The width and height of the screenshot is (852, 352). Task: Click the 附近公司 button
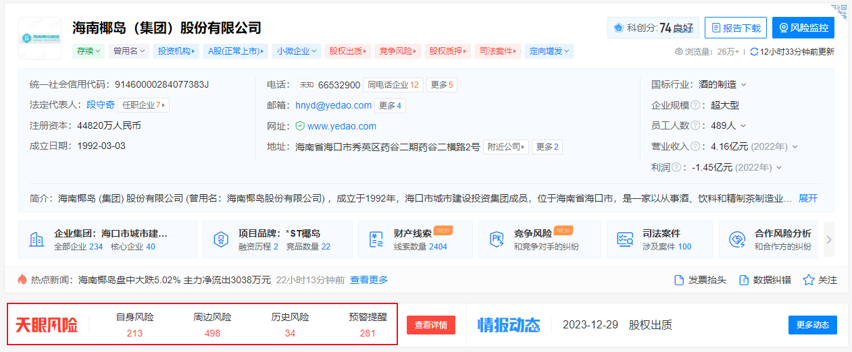point(506,147)
